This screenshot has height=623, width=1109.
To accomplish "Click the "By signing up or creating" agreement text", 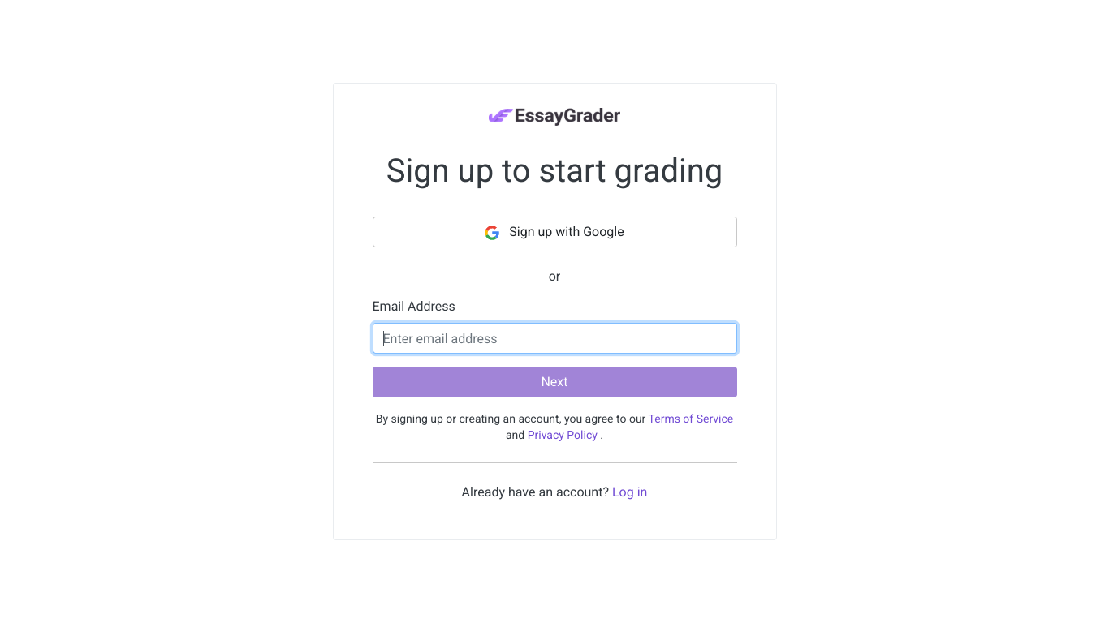I will (511, 419).
